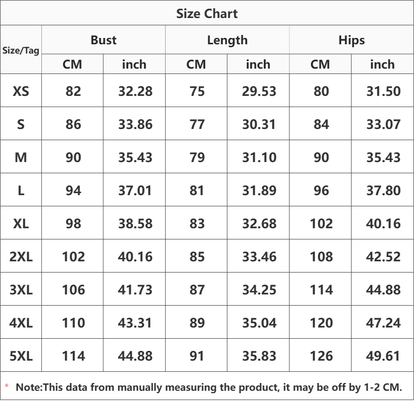Select the Bust column header
Screen dimensions: 414x401
[103, 40]
